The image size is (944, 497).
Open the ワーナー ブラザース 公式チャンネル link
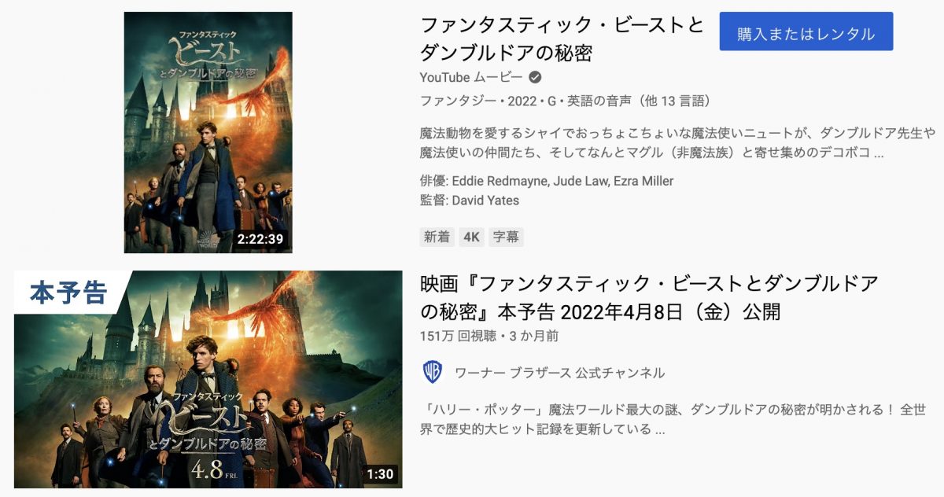559,373
